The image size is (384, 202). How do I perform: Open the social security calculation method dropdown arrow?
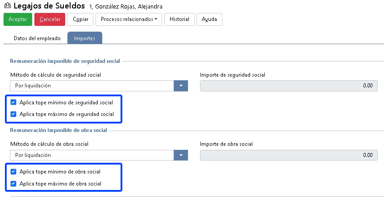(x=181, y=86)
